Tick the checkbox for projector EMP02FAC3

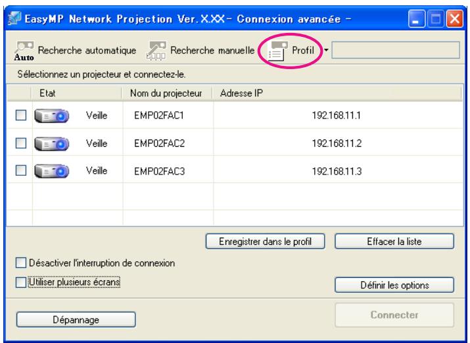tap(21, 170)
